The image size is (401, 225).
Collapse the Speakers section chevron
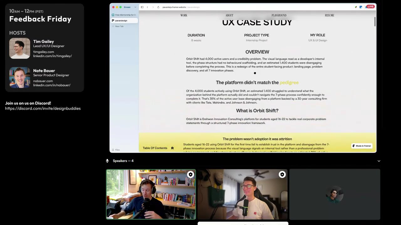379,161
